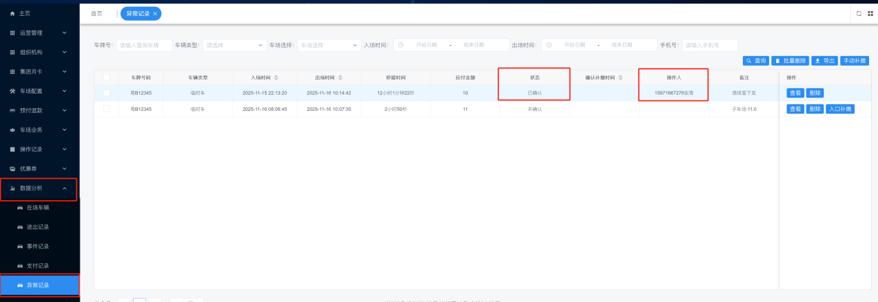Click 入场时间 结束日期 field

point(474,45)
